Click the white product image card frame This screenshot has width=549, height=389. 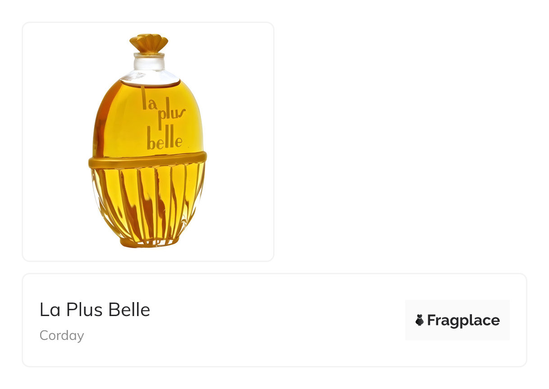(x=148, y=141)
